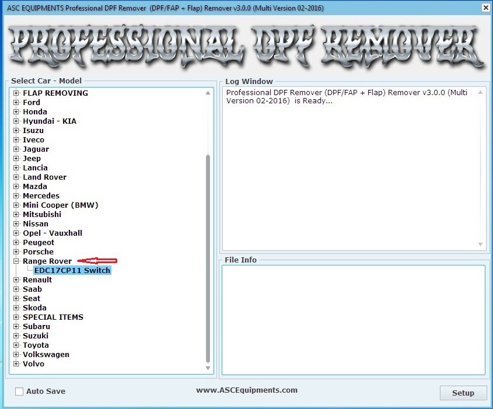Image resolution: width=493 pixels, height=409 pixels.
Task: Expand the Mercedes car list
Action: click(x=16, y=195)
